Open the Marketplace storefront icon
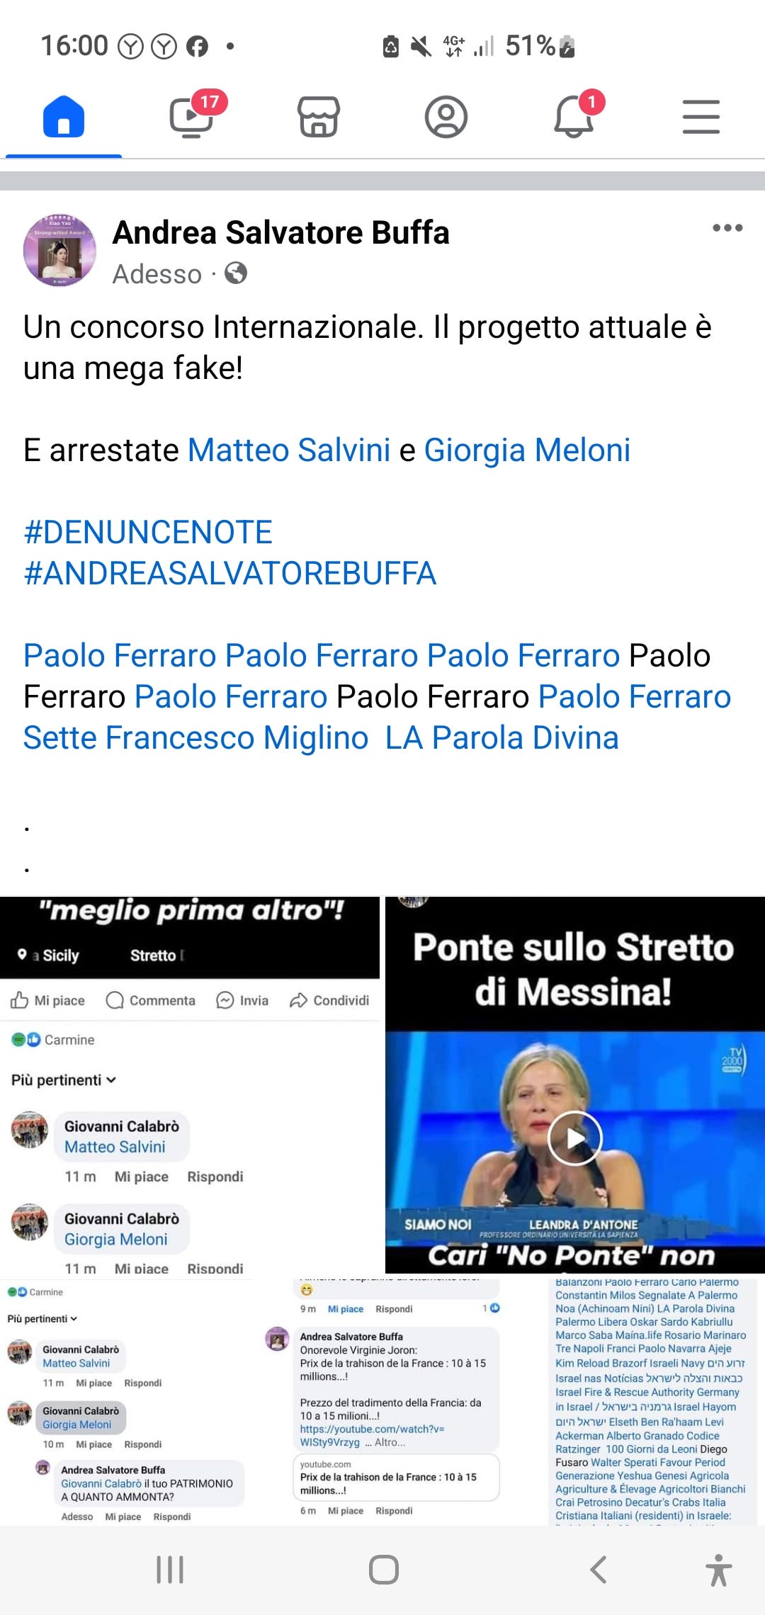Viewport: 765px width, 1615px height. click(x=319, y=116)
